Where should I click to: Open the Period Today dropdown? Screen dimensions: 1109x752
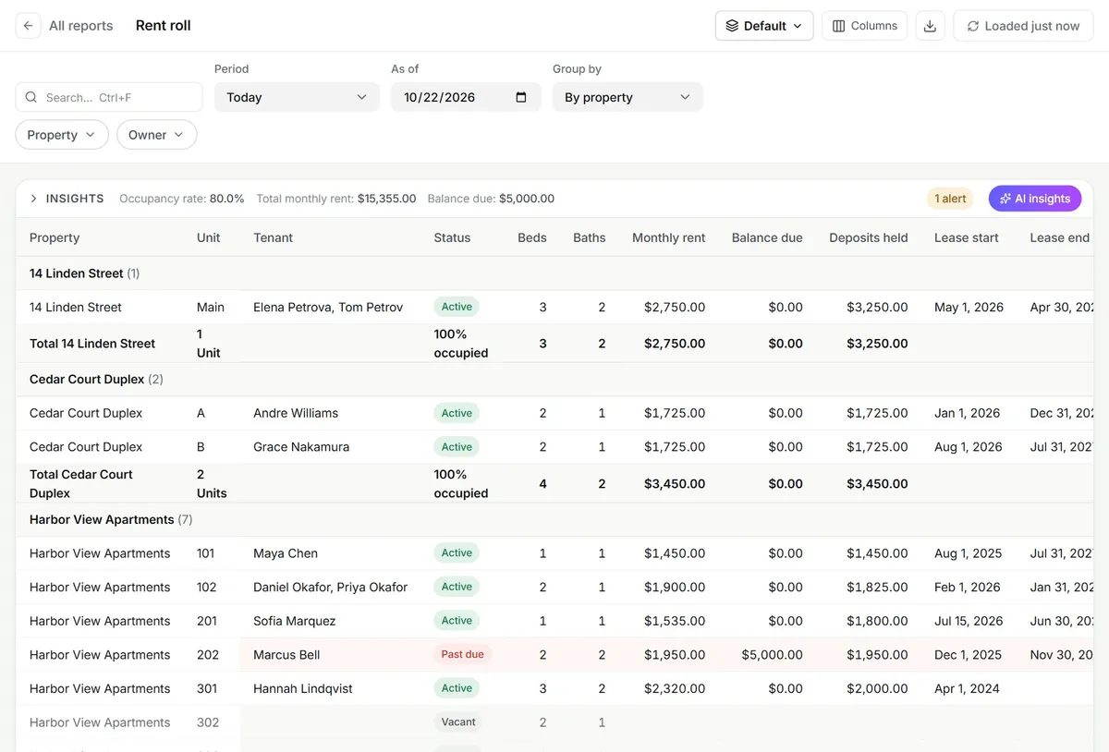(297, 97)
